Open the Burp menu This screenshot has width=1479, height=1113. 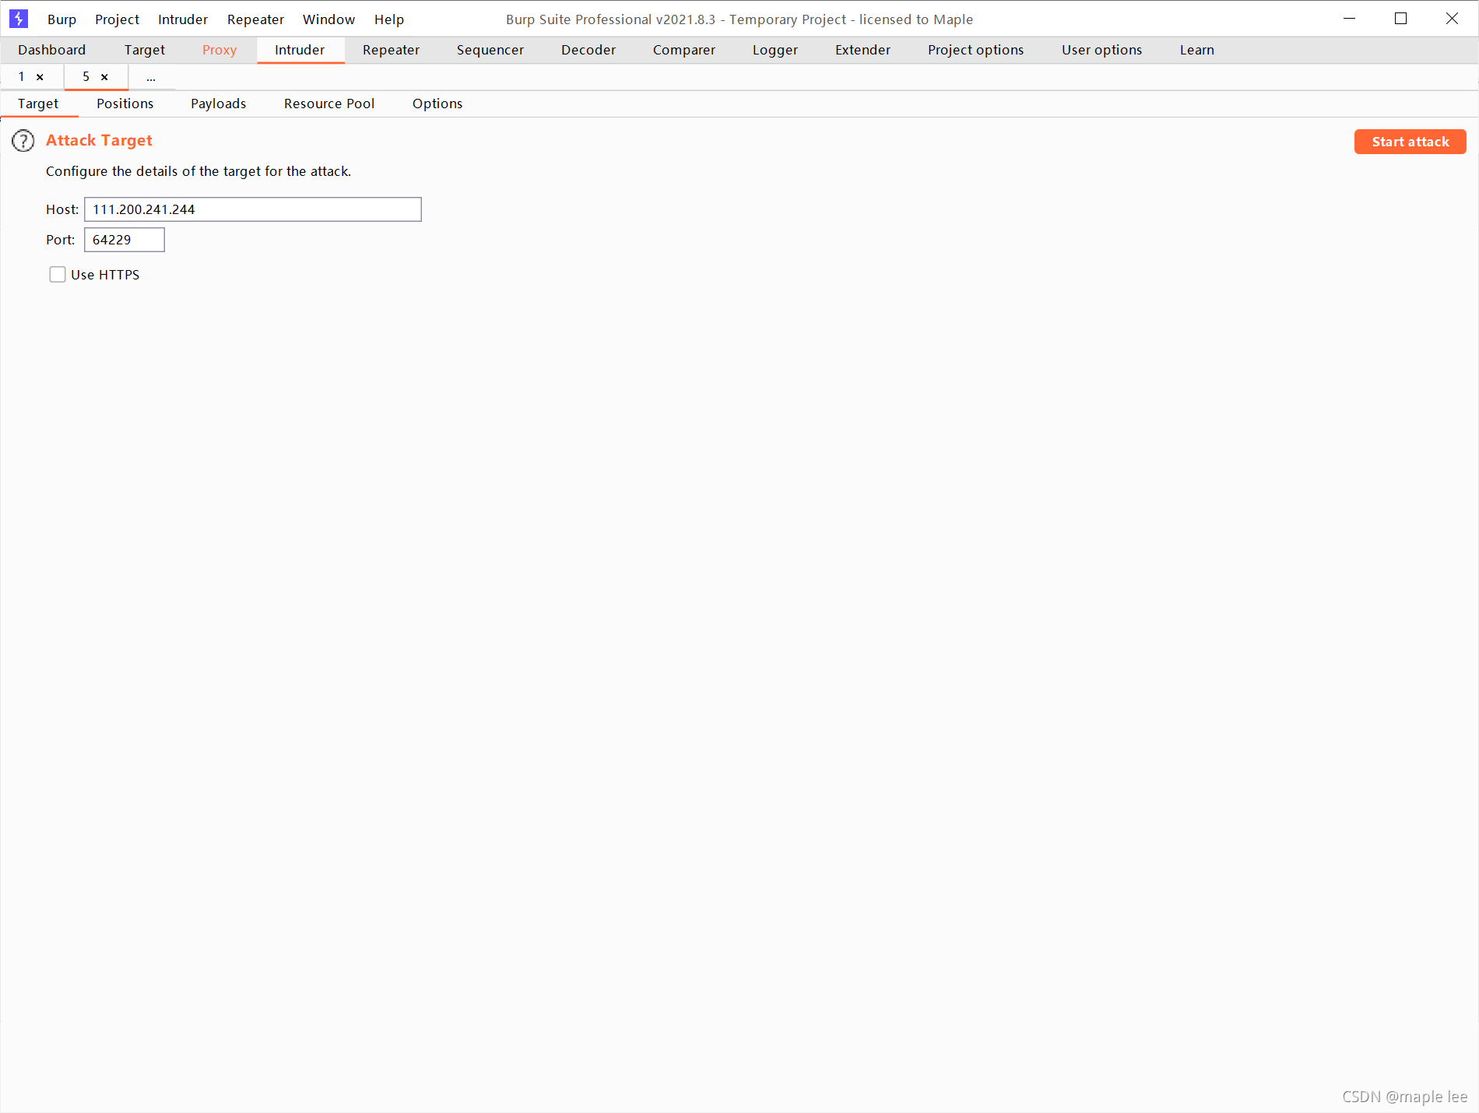coord(61,19)
